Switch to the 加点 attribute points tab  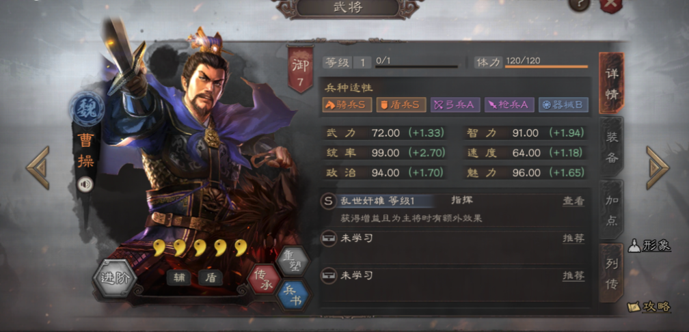611,209
